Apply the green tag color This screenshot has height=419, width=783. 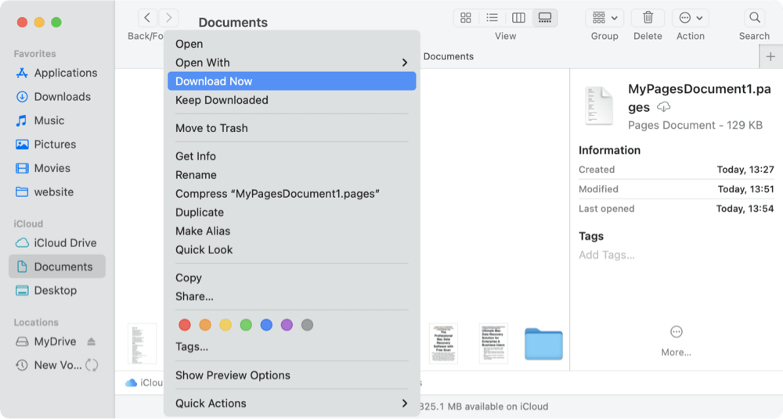point(246,325)
